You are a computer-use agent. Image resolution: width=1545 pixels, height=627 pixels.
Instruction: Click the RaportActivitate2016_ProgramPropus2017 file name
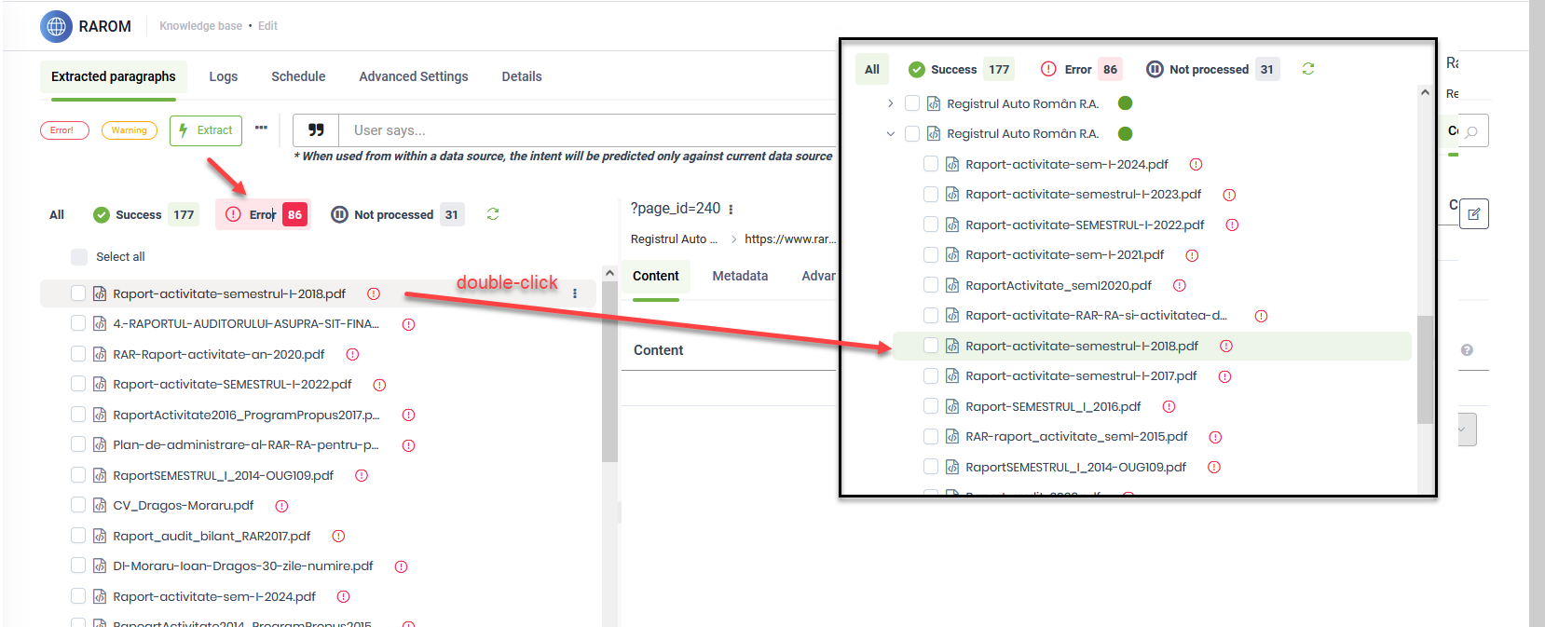(246, 415)
